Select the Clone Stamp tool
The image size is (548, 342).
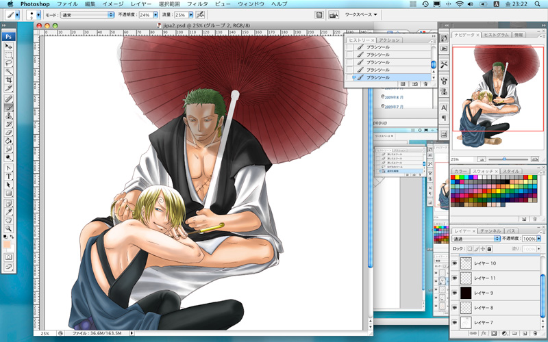[x=9, y=116]
